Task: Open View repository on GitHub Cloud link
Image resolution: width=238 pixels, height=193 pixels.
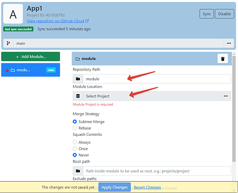Action: (55, 21)
